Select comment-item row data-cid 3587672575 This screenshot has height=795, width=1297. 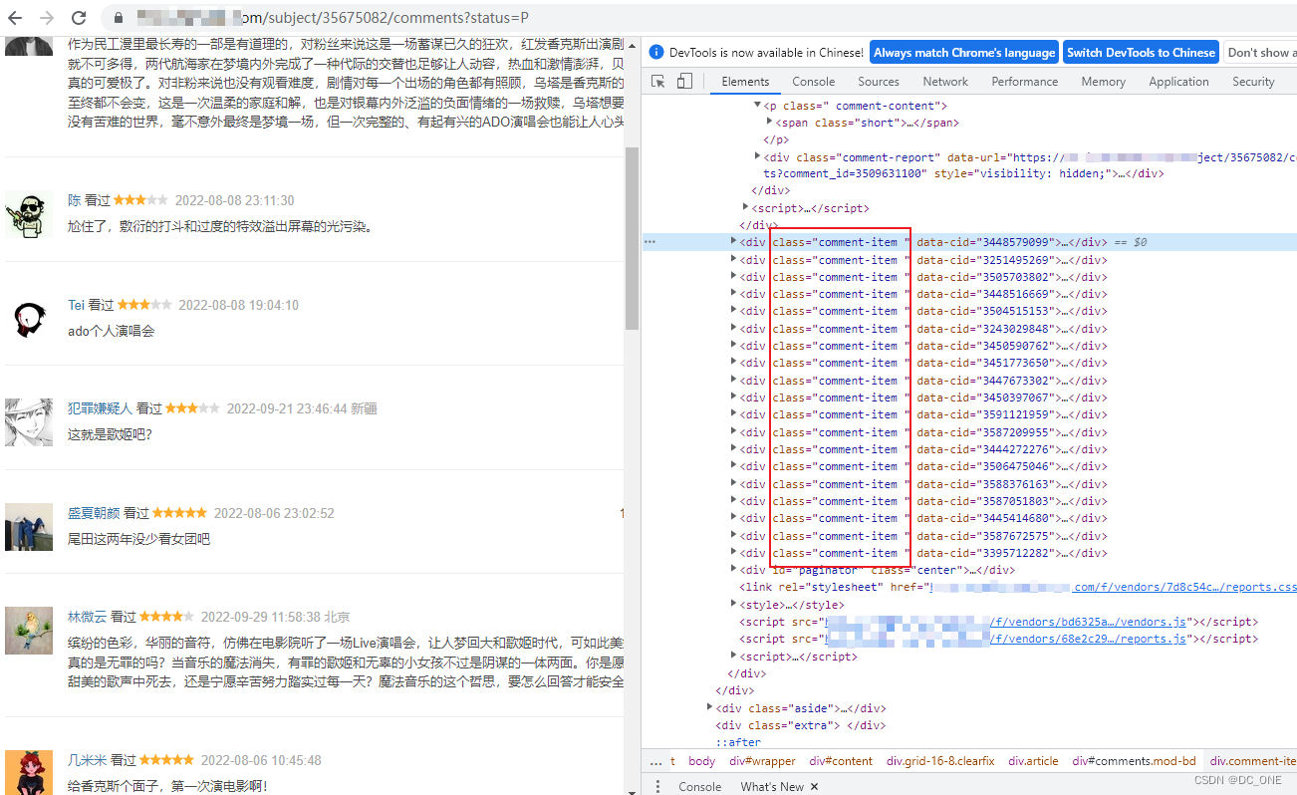pyautogui.click(x=923, y=536)
